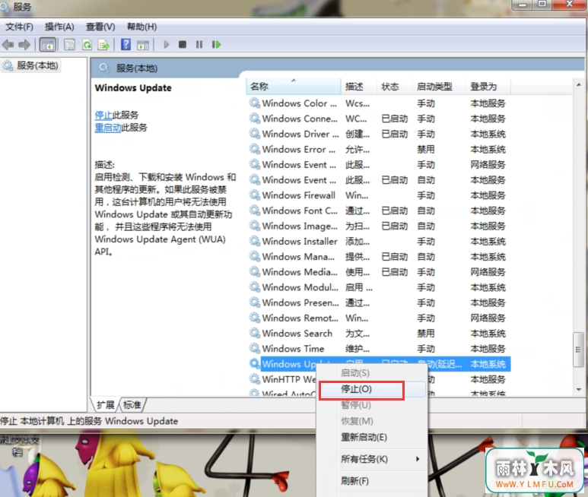Screen dimensions: 588x497
Task: Open the 帮助(H) menu
Action: (141, 27)
